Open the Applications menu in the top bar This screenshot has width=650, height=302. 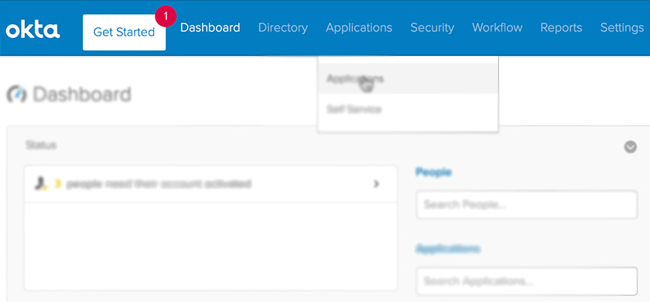point(358,28)
